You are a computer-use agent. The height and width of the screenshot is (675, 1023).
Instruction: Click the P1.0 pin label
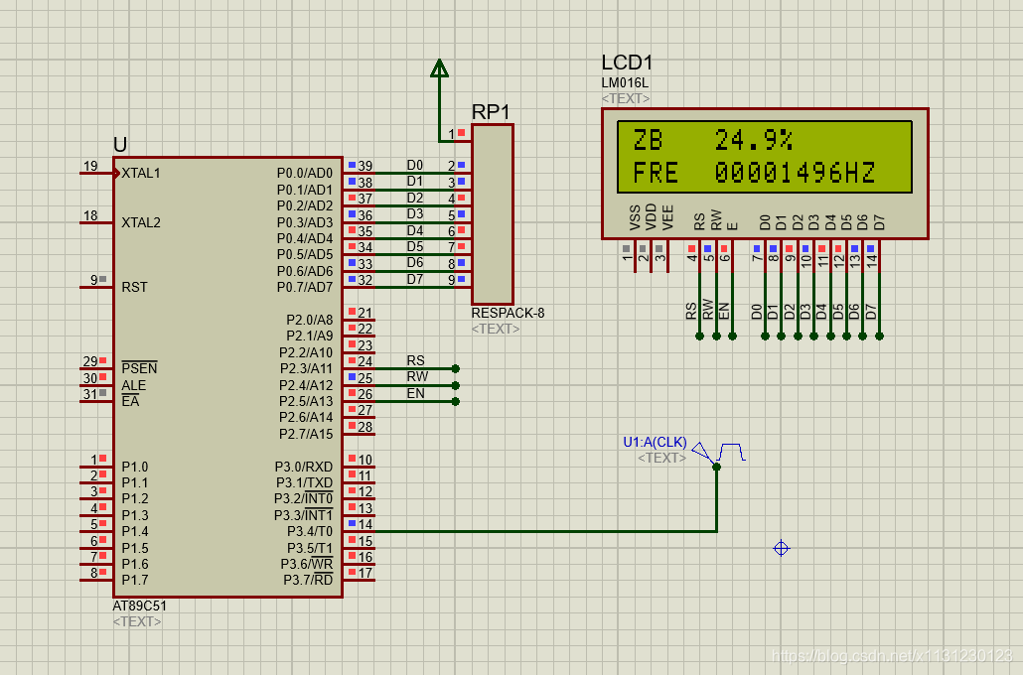pyautogui.click(x=135, y=467)
